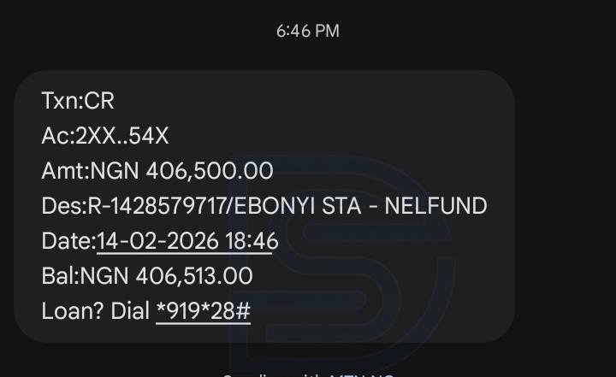The height and width of the screenshot is (377, 616).
Task: Click the Amt: label in the message
Action: tap(64, 171)
